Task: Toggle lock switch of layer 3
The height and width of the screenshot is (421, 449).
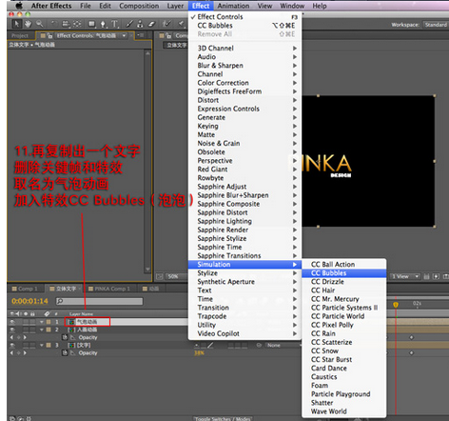Action: [x=32, y=345]
